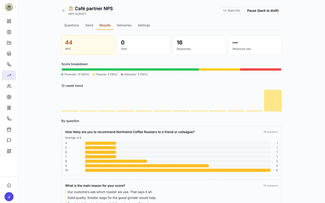This screenshot has width=325, height=203.
Task: Click the red detractor segment of score bar
Action: tap(261, 70)
